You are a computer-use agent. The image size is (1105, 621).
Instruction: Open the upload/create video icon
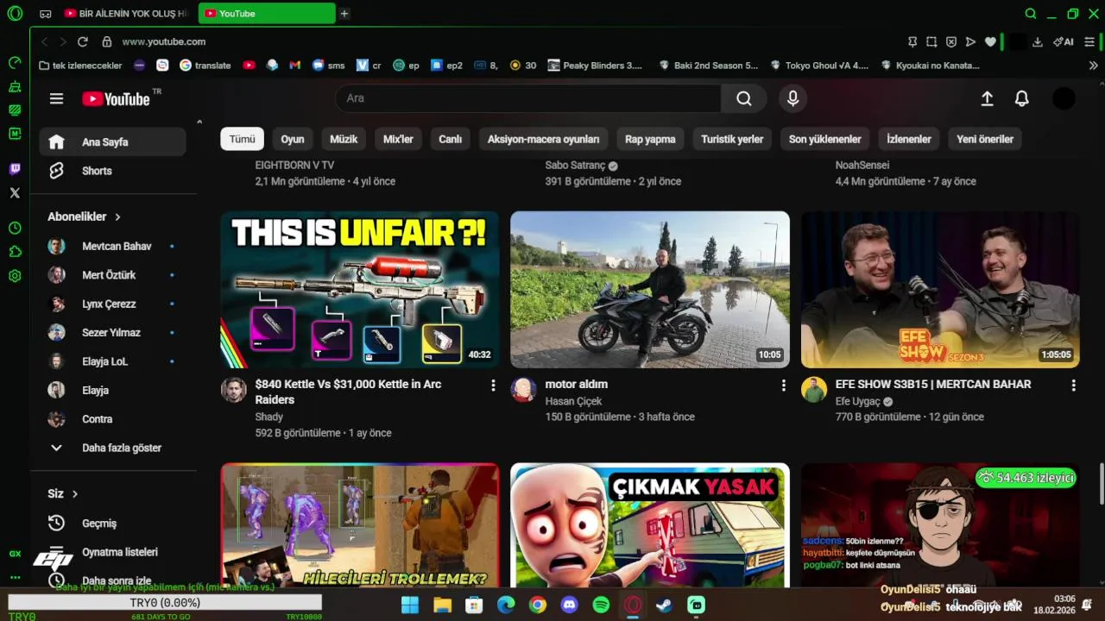[x=987, y=98]
